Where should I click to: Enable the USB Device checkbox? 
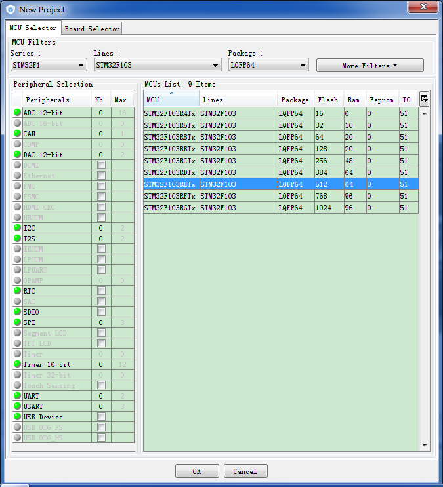[101, 417]
